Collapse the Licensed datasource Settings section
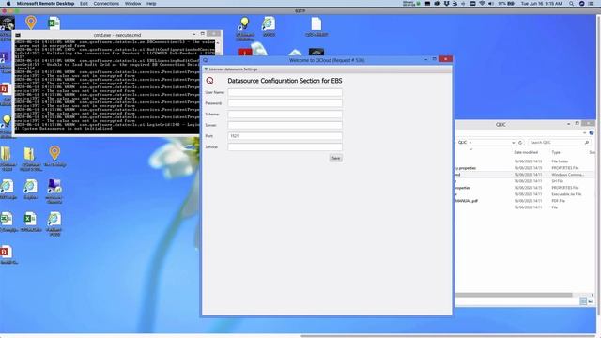 coord(207,69)
